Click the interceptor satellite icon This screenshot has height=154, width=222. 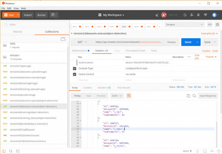point(157,15)
